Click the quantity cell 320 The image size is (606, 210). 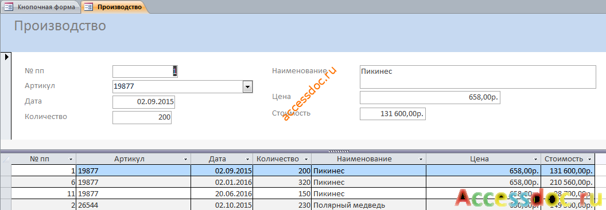pyautogui.click(x=282, y=182)
